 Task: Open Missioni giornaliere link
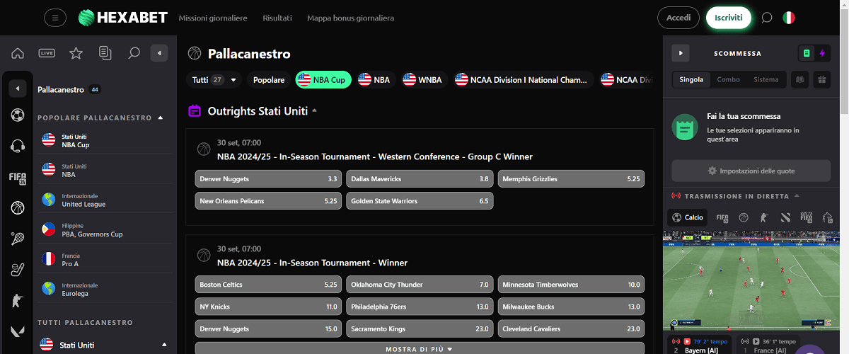[213, 18]
